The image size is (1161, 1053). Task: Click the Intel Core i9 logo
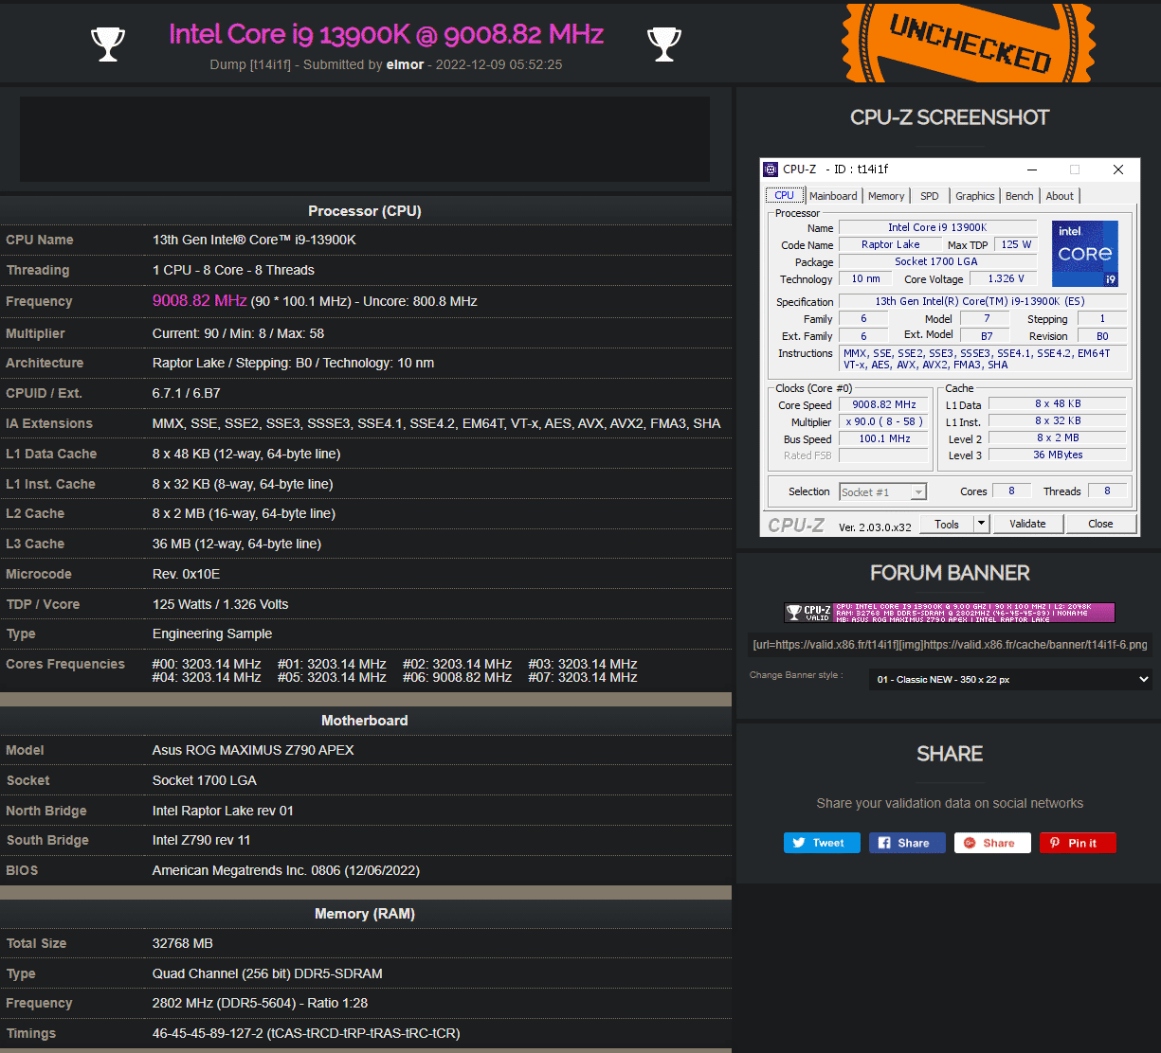tap(1085, 254)
